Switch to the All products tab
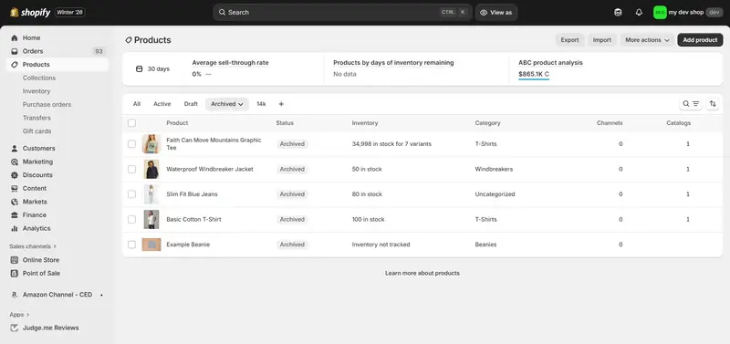The image size is (730, 344). point(136,104)
